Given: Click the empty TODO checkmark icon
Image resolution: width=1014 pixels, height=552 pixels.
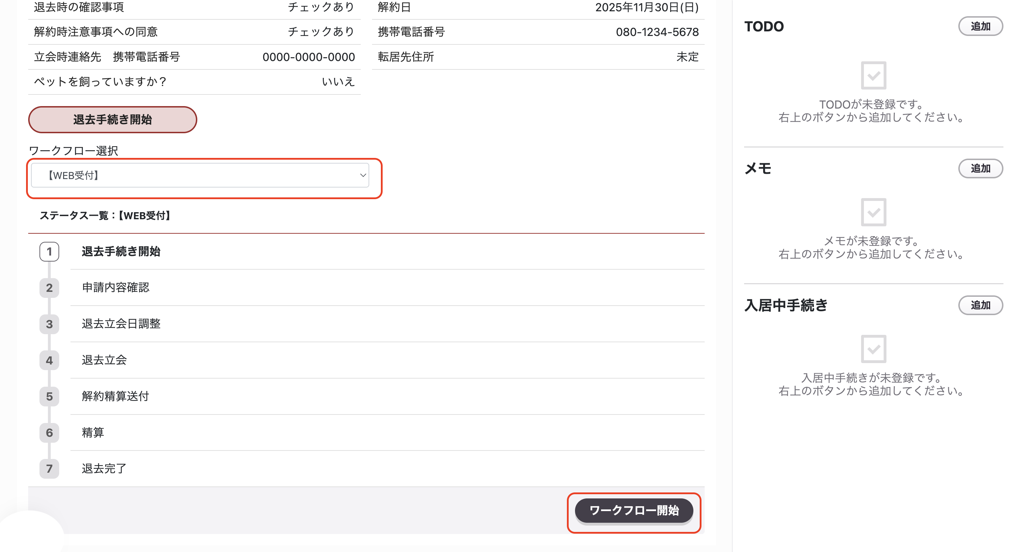Looking at the screenshot, I should click(x=873, y=75).
